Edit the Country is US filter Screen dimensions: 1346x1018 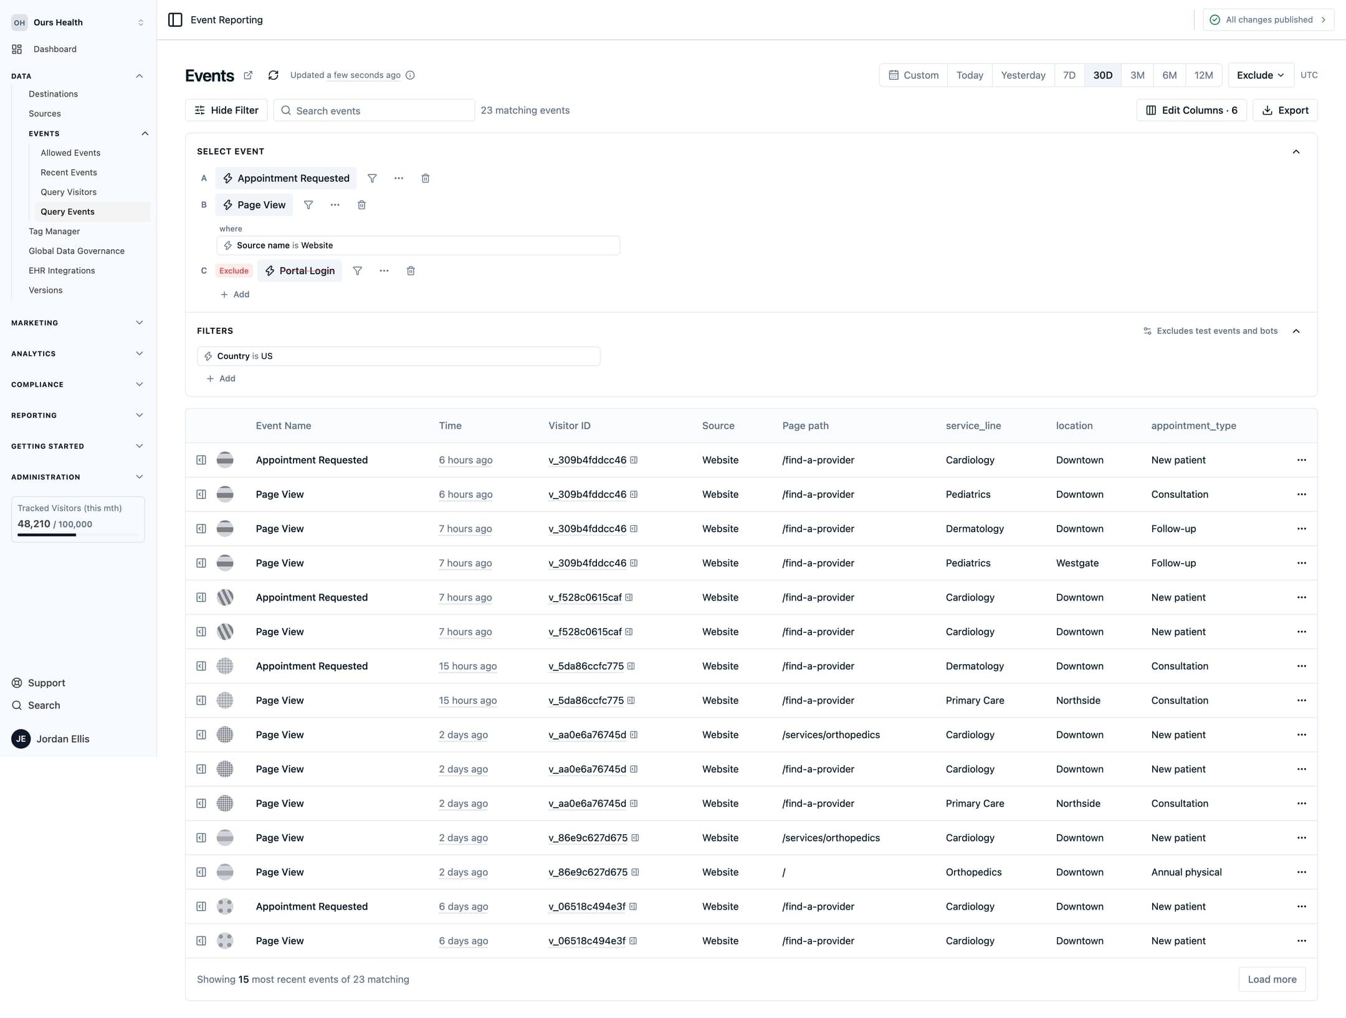click(399, 356)
